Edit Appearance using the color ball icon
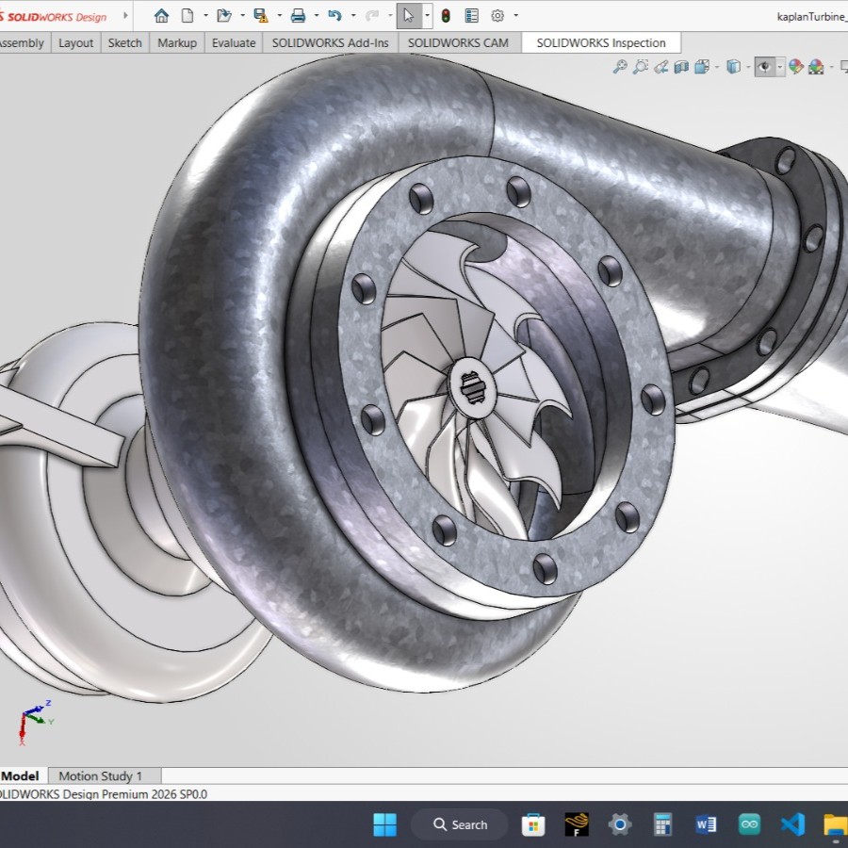848x848 pixels. (796, 67)
